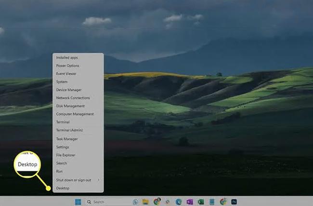Click Run in the power user menu
This screenshot has height=206, width=313.
click(59, 171)
